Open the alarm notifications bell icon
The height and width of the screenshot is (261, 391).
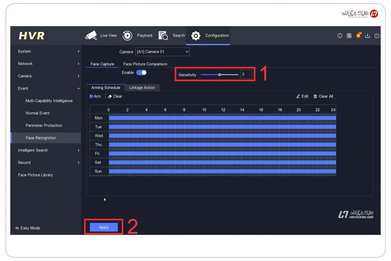click(x=358, y=36)
